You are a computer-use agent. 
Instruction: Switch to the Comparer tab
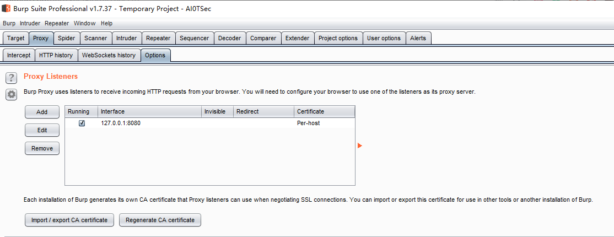coord(263,38)
